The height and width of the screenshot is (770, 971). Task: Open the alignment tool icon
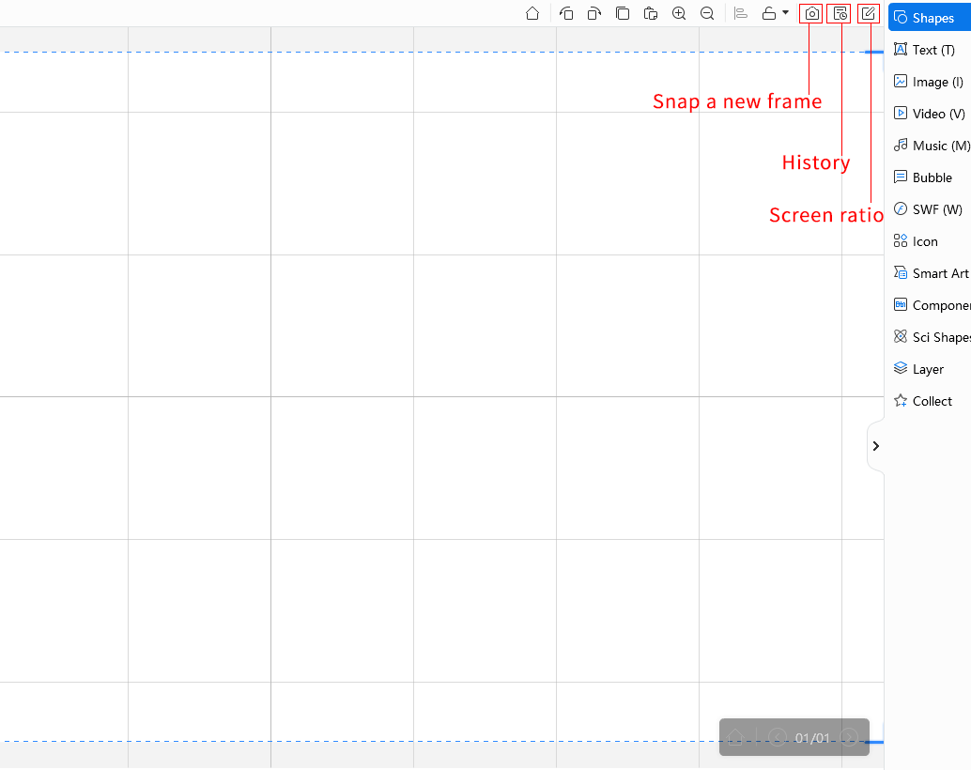pos(740,13)
